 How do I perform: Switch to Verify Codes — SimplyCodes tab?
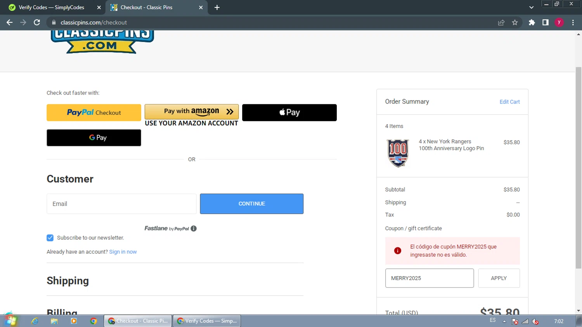coord(51,7)
